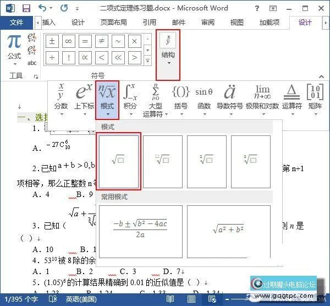The image size is (330, 306).
Task: Select the plain square root template
Action: click(x=118, y=160)
